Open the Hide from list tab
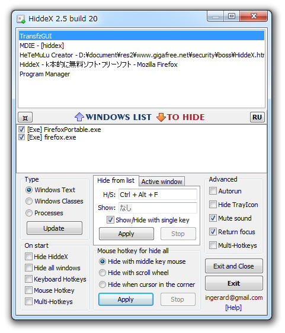 pos(116,180)
